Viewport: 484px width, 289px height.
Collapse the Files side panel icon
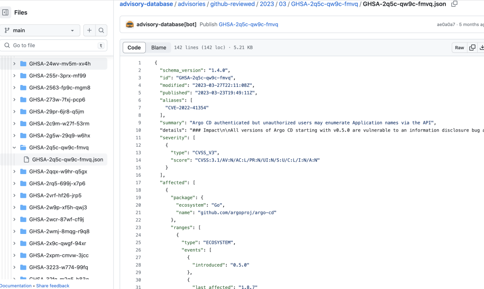(5, 13)
